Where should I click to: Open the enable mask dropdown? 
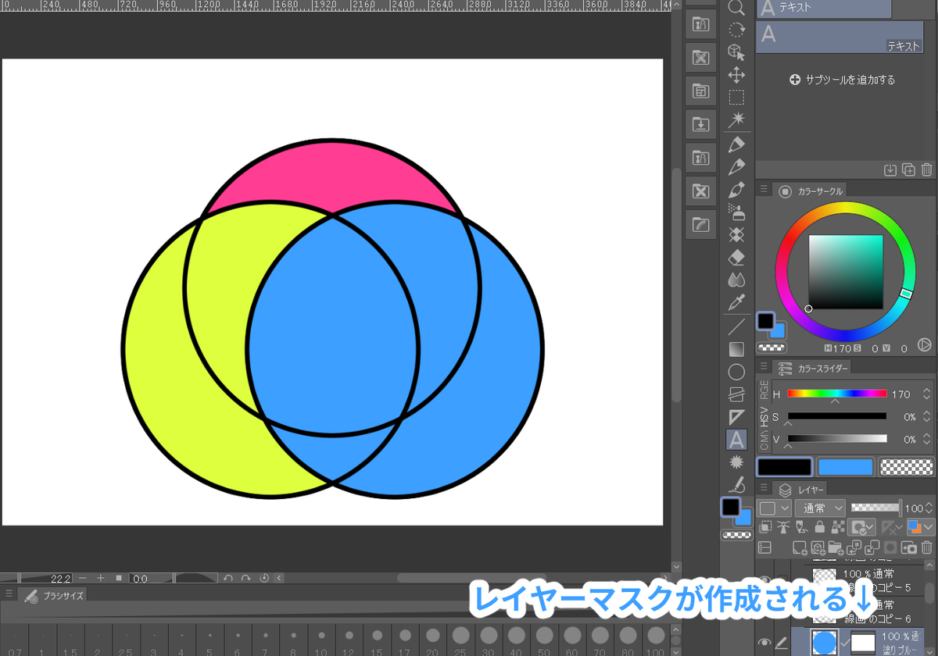pyautogui.click(x=862, y=527)
